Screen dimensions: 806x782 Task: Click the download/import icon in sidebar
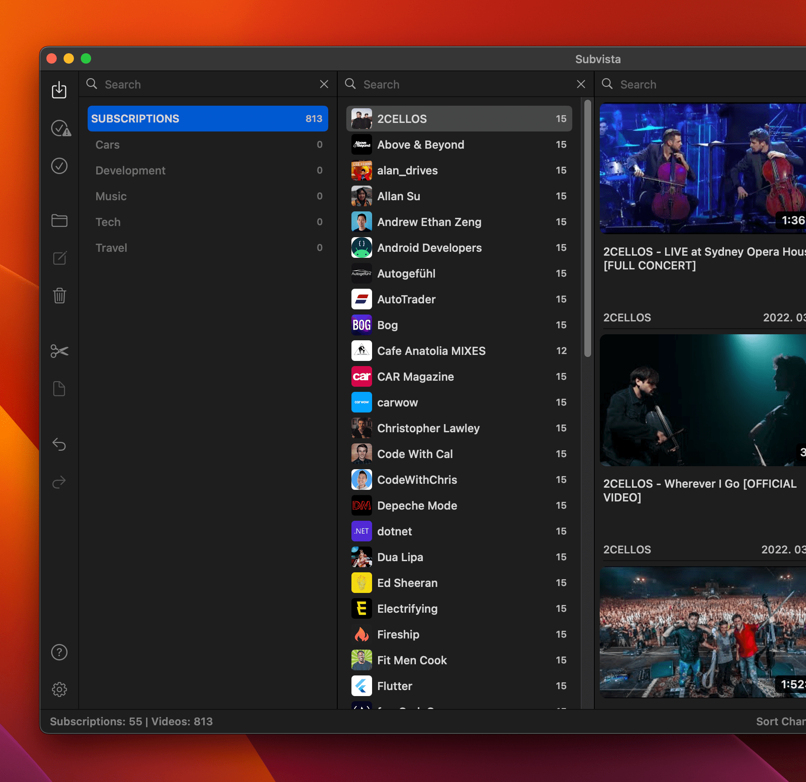(59, 90)
